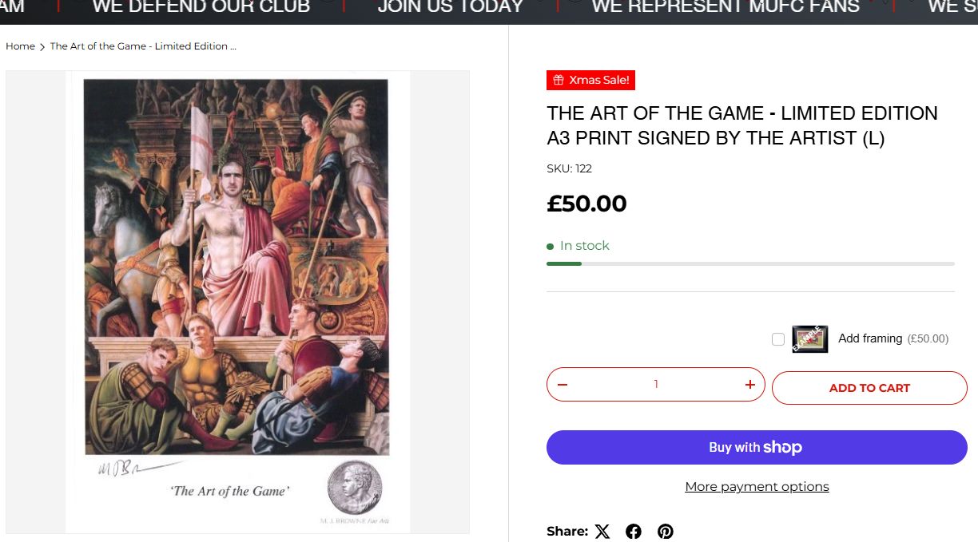Viewport: 978px width, 542px height.
Task: Click WE REPRESENT MUFC FANS banner text
Action: point(726,8)
